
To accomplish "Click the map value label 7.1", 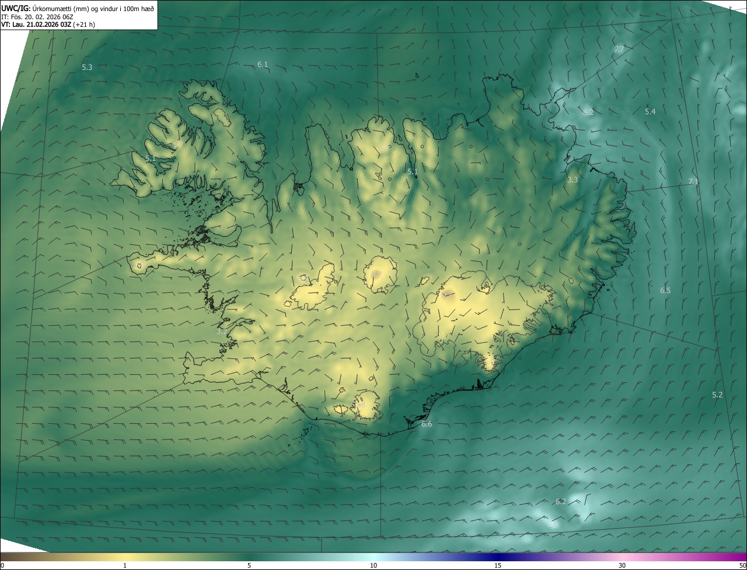I will coord(693,182).
